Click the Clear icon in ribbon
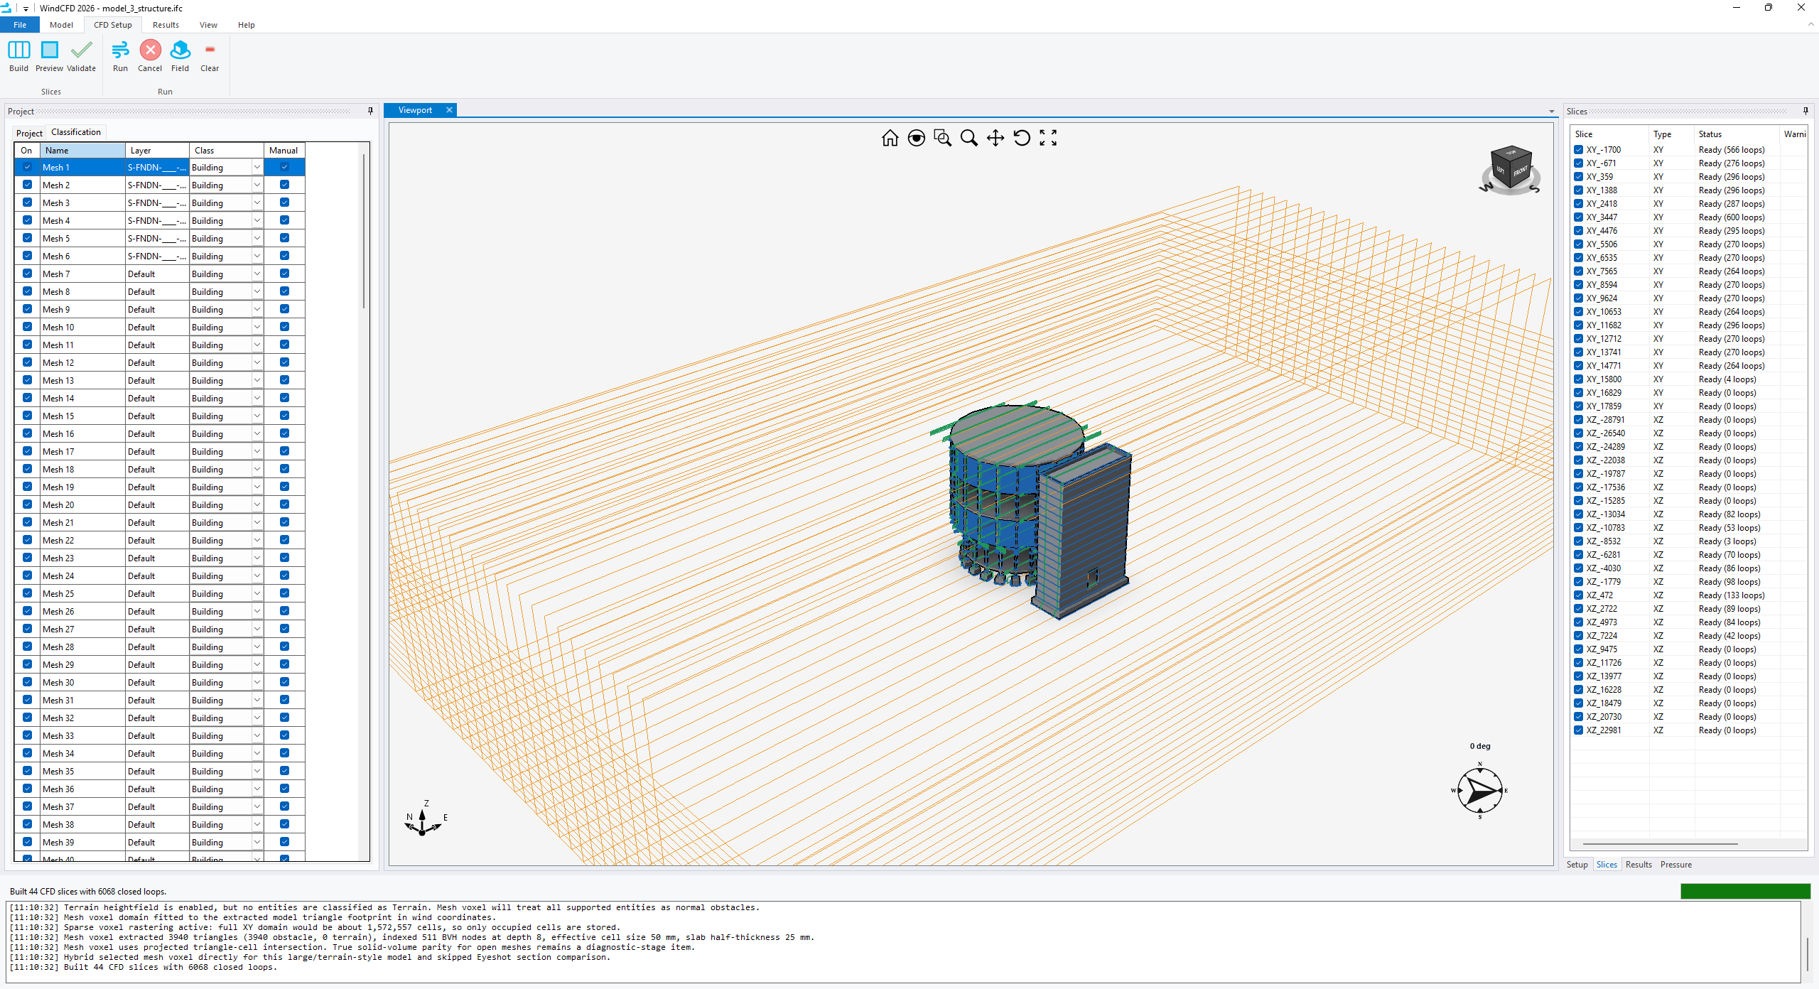 pyautogui.click(x=210, y=50)
